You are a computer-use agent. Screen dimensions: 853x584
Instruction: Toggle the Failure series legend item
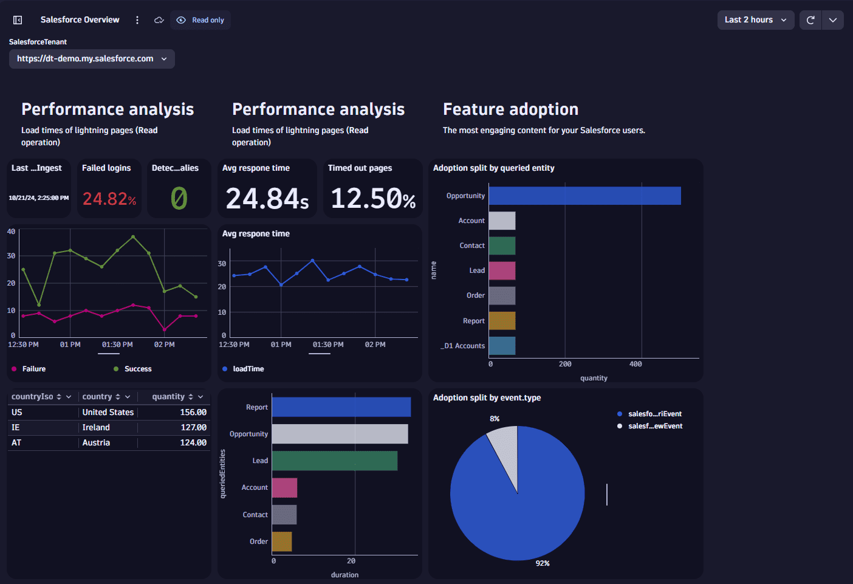(29, 369)
